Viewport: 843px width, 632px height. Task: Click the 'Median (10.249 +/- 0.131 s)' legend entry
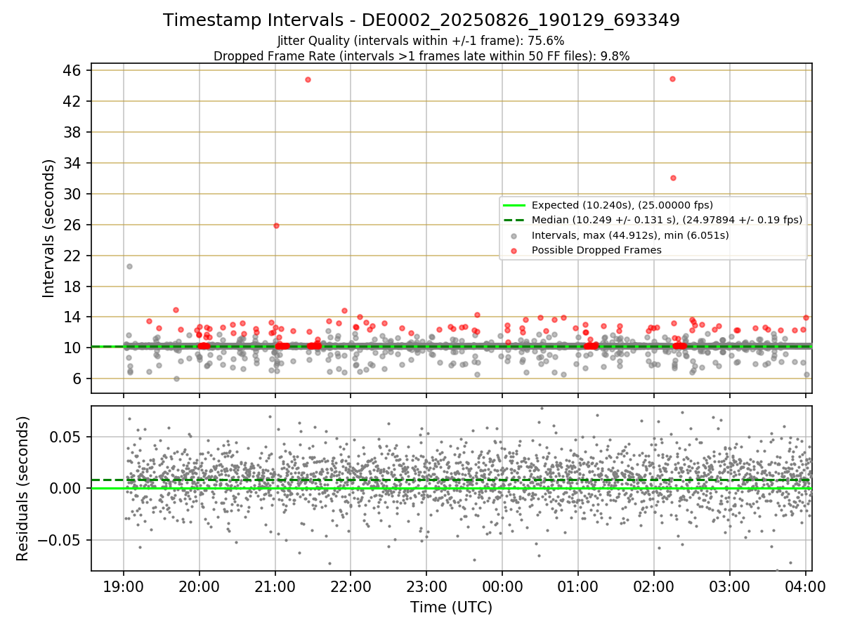[667, 220]
